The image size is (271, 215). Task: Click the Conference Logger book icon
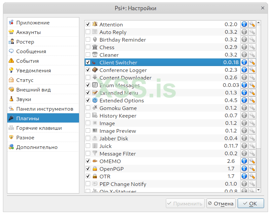tap(95, 70)
